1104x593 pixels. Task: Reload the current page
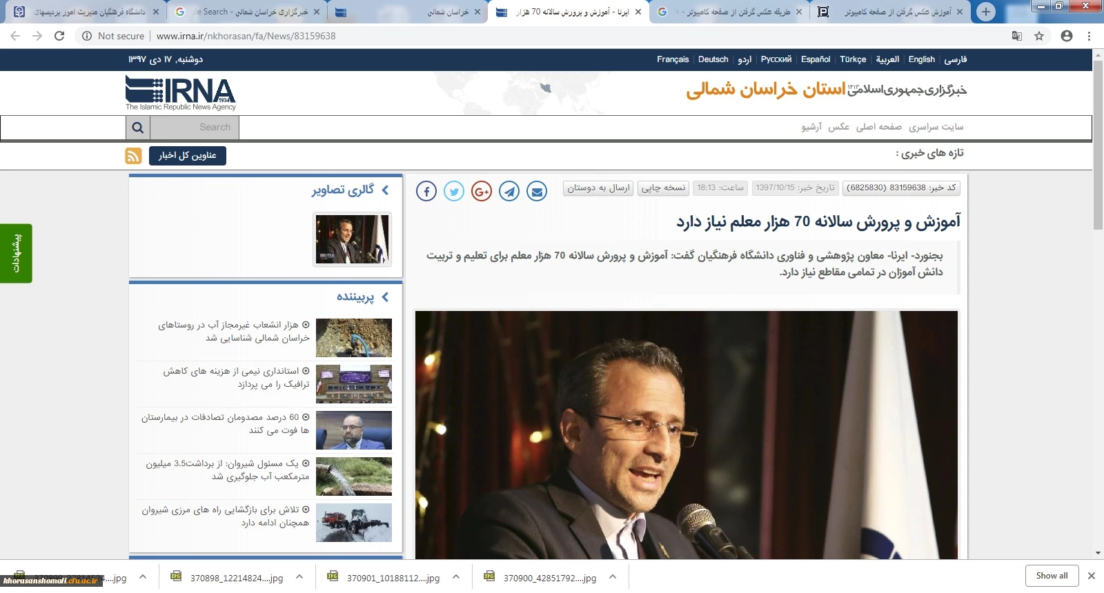click(x=59, y=36)
